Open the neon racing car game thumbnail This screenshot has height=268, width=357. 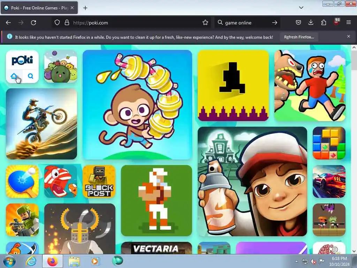point(329,181)
